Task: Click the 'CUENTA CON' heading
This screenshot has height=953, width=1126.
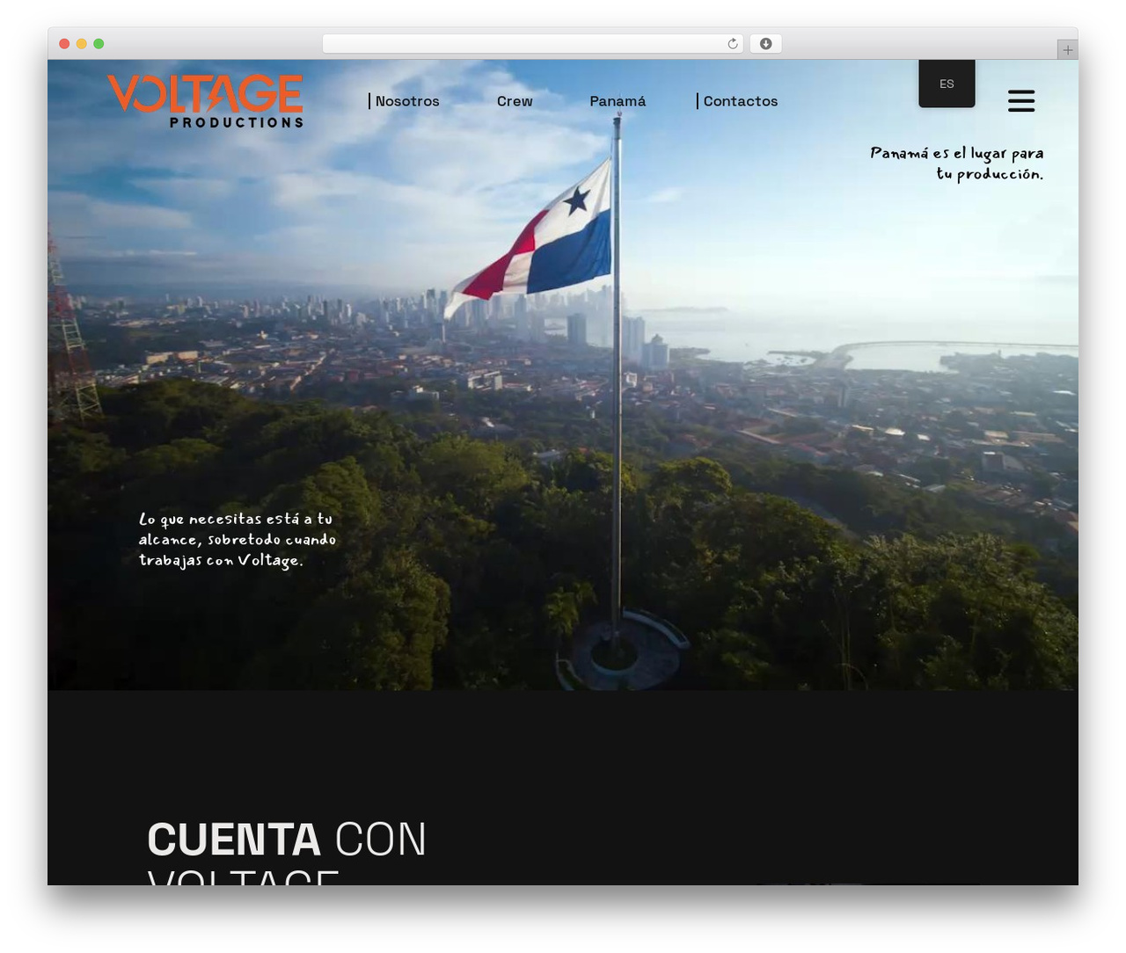Action: pos(287,839)
